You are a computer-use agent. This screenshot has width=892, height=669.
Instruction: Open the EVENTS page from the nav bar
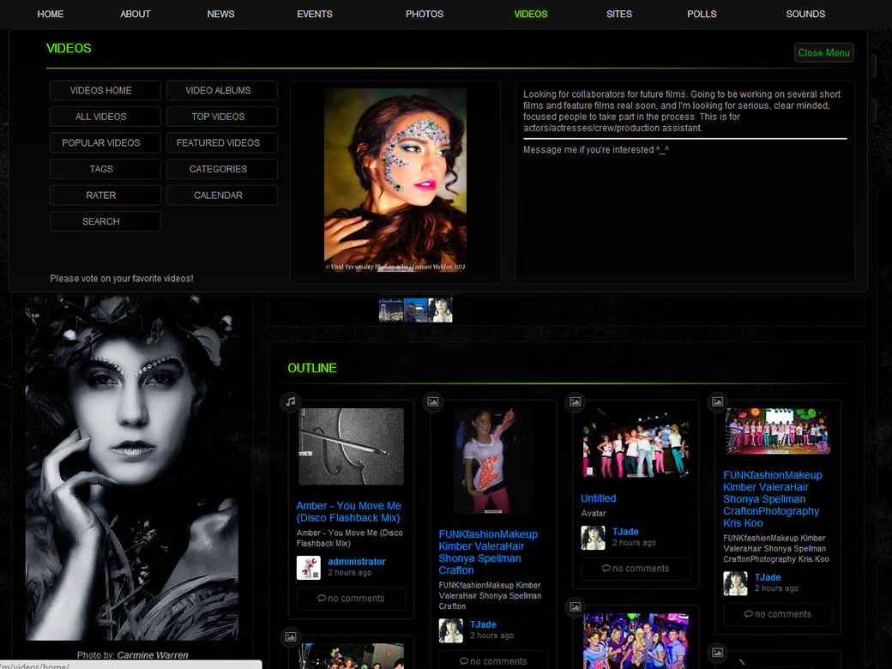click(x=315, y=14)
